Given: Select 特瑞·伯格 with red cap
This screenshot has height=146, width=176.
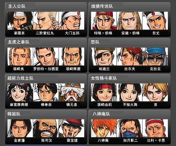Looking at the screenshot, I should click(104, 21).
